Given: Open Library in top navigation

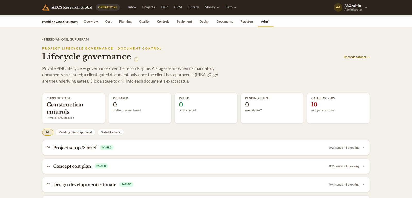Looking at the screenshot, I should pos(193,7).
